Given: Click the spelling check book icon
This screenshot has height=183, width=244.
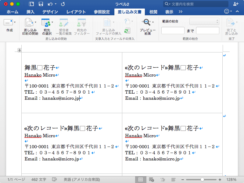Looking at the screenshot, I should pyautogui.click(x=55, y=179).
